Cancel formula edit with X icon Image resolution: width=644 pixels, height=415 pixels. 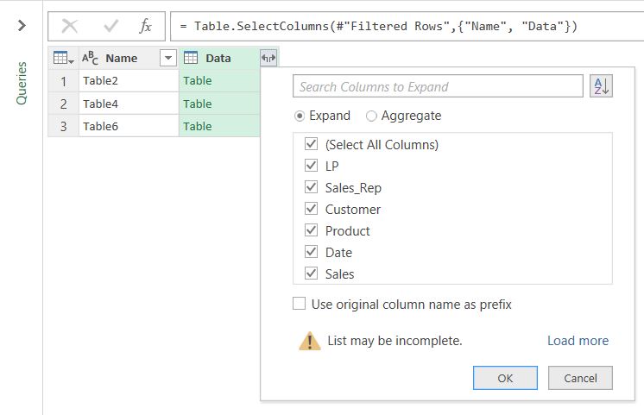pos(70,26)
